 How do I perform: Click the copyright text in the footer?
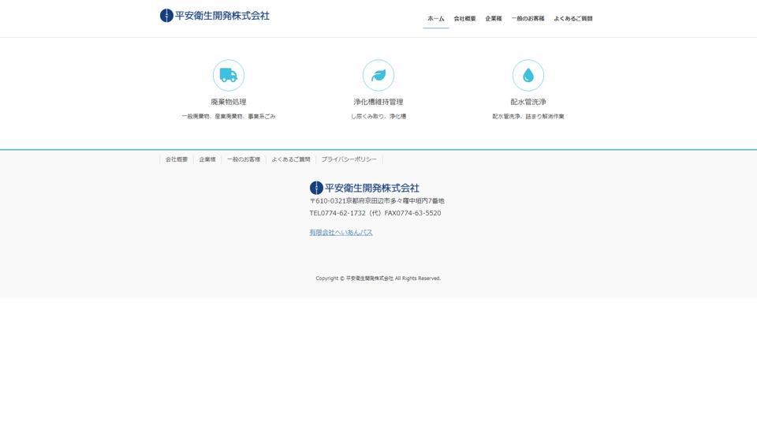pos(378,278)
